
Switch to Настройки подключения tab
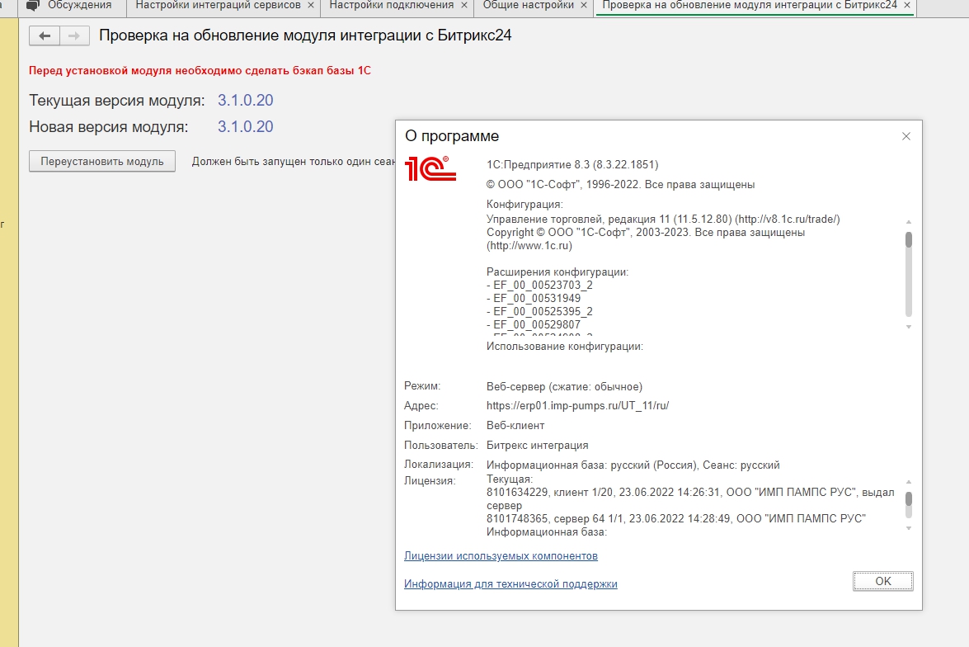coord(391,6)
